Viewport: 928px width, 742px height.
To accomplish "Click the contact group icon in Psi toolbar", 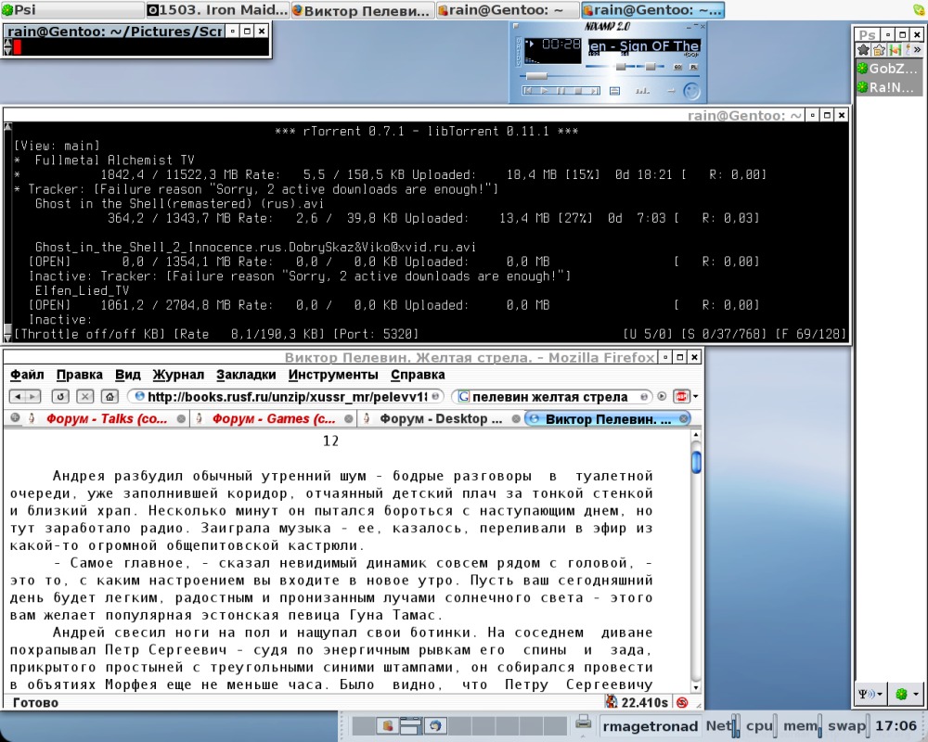I will pyautogui.click(x=880, y=50).
